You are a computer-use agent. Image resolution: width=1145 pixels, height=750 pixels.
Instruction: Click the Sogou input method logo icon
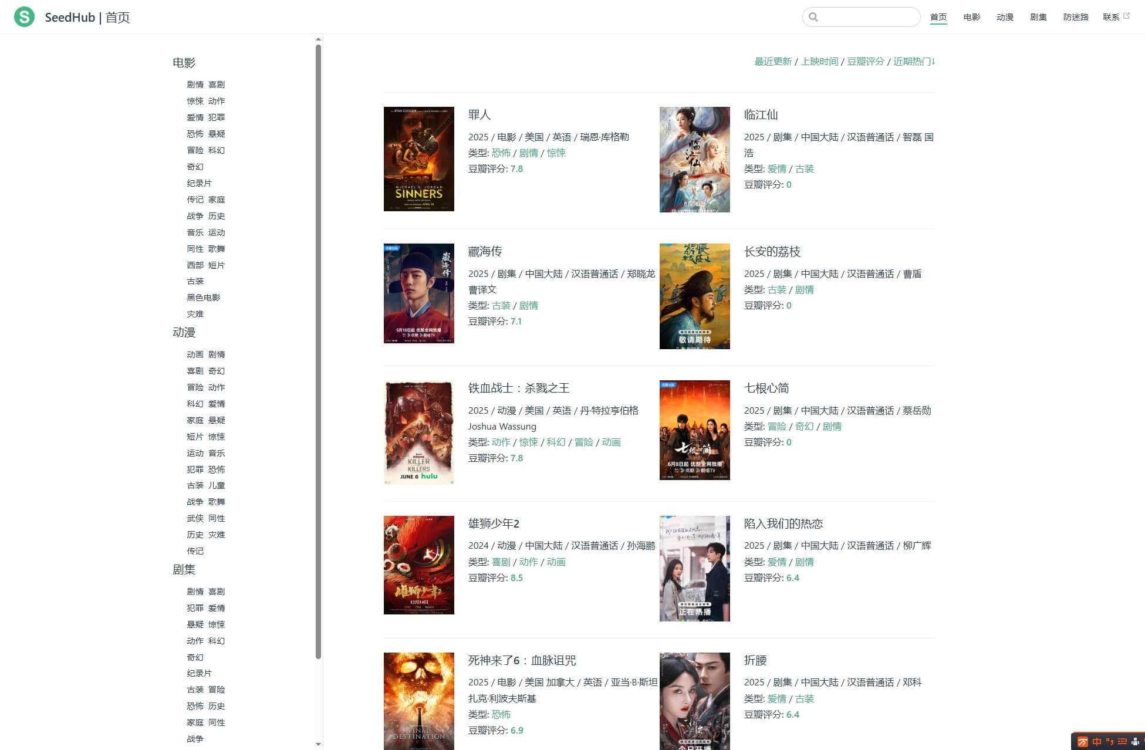pyautogui.click(x=1083, y=742)
